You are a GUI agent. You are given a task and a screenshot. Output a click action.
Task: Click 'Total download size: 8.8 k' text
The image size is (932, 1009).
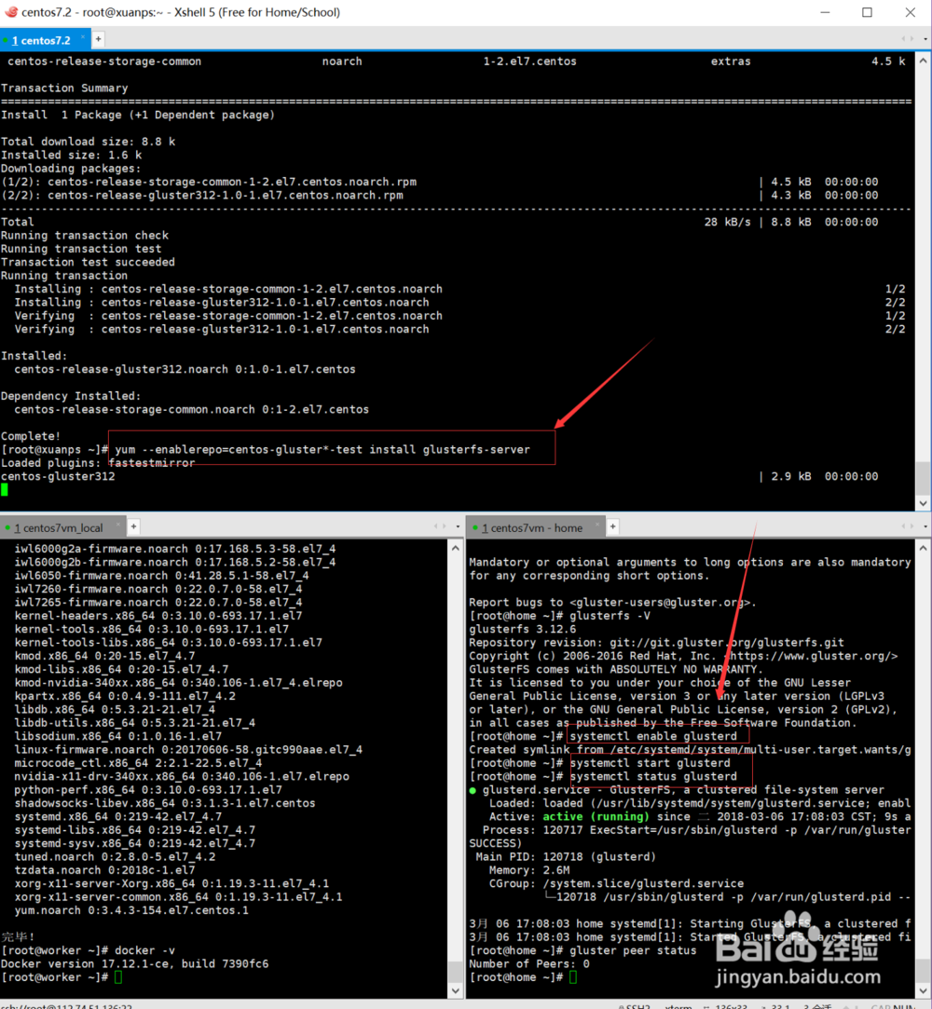pos(89,142)
